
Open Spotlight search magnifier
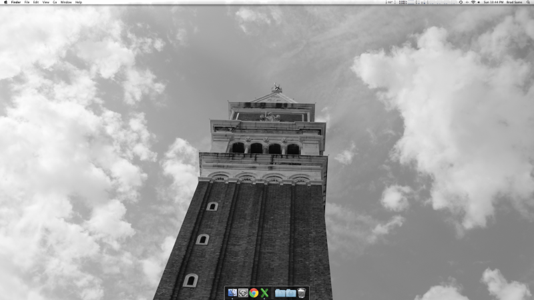[528, 2]
